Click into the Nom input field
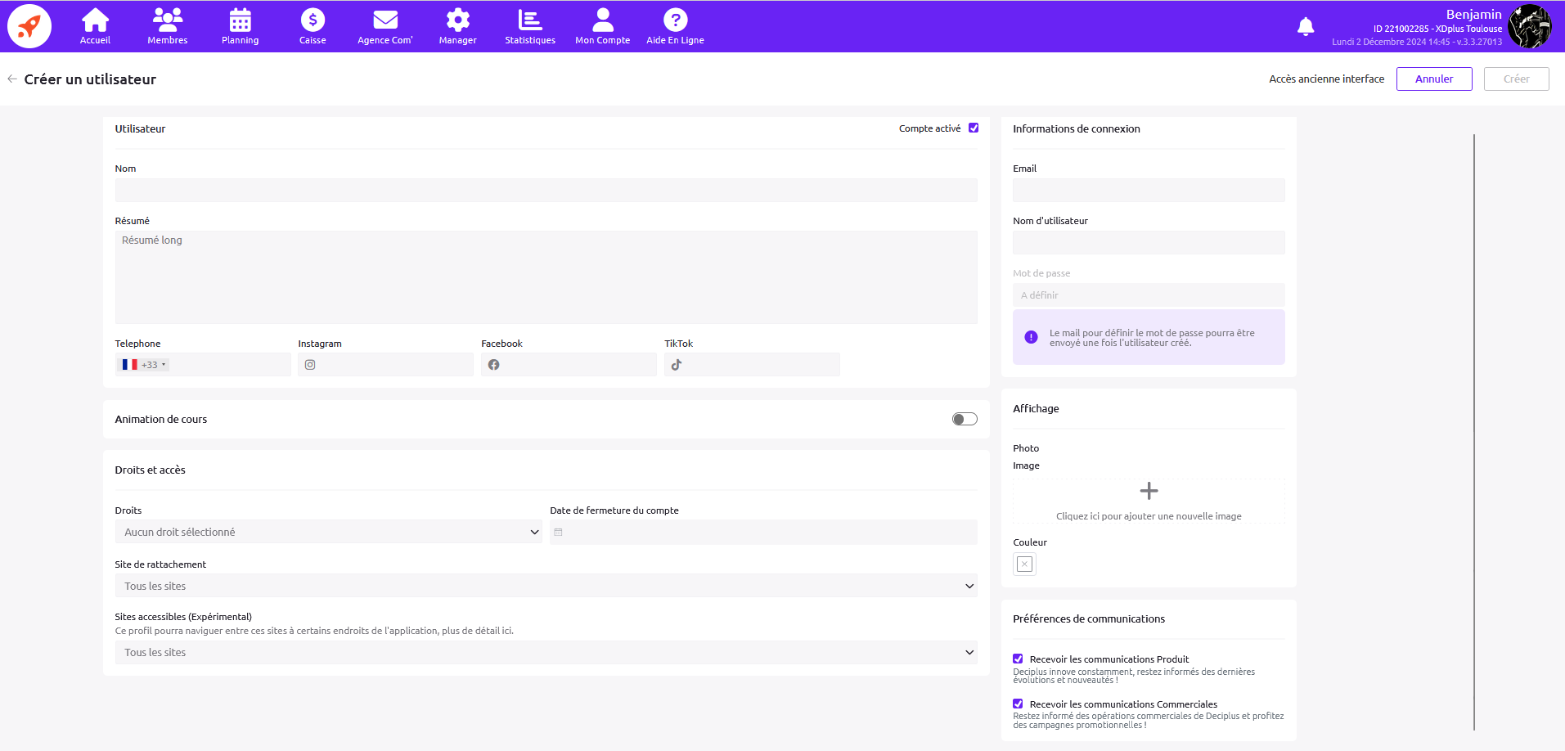The width and height of the screenshot is (1565, 751). [x=546, y=191]
